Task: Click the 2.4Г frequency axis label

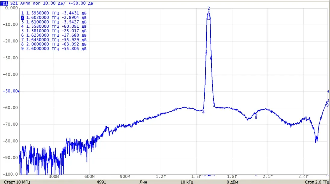Action: [303, 177]
